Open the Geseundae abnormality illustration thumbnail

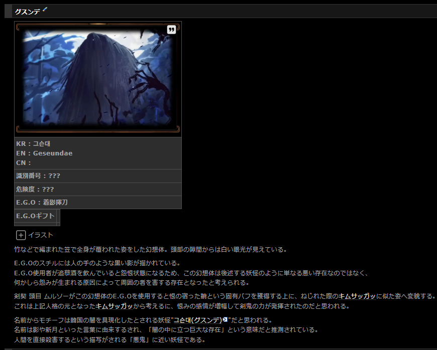[x=98, y=79]
